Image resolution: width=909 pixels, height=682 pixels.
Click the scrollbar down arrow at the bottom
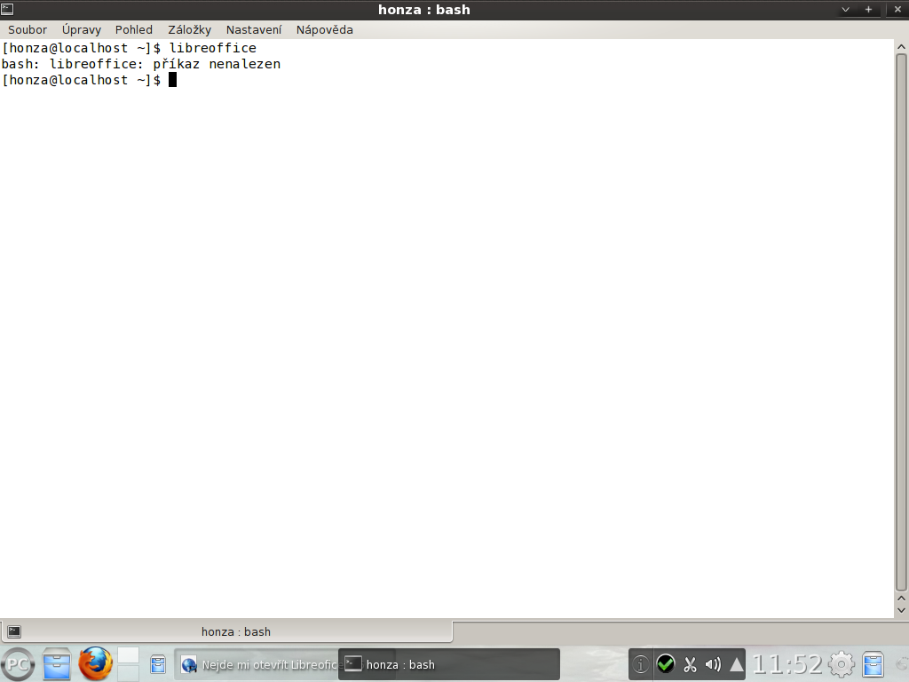(x=901, y=610)
